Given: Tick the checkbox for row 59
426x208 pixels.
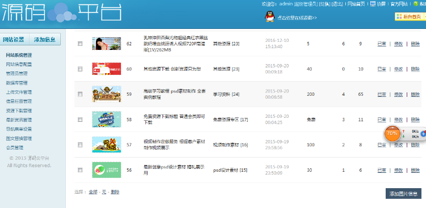Looking at the screenshot, I should pos(80,94).
